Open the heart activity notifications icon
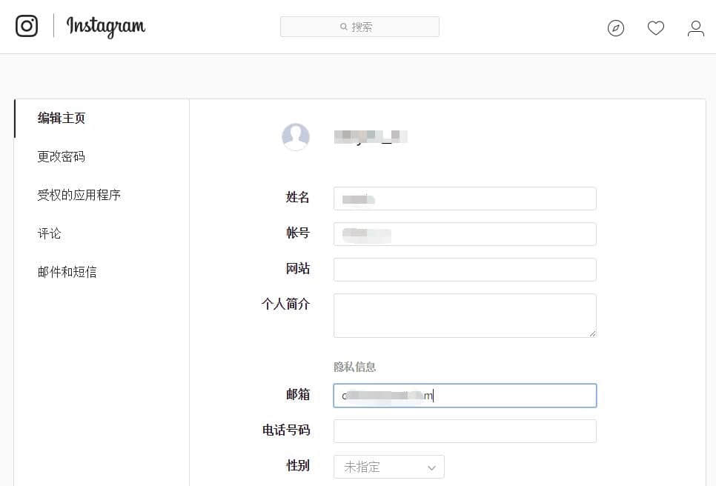Image resolution: width=716 pixels, height=486 pixels. (x=655, y=28)
